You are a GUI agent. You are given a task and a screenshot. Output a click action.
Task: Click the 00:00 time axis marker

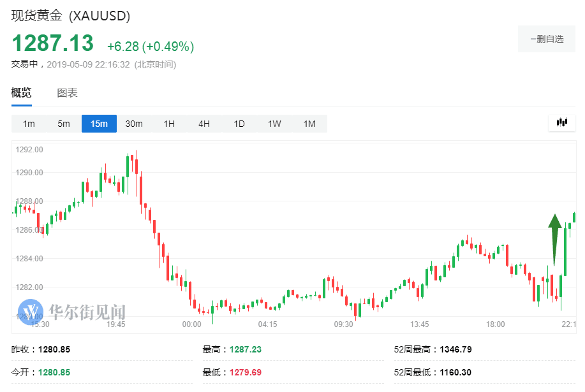[192, 324]
